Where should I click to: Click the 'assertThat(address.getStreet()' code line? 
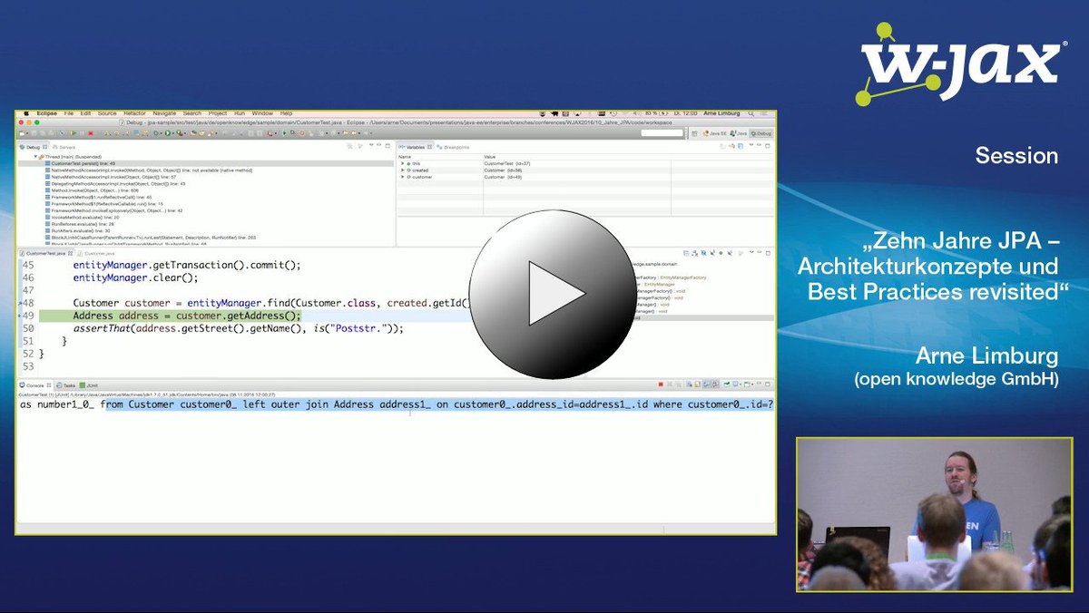(x=238, y=328)
